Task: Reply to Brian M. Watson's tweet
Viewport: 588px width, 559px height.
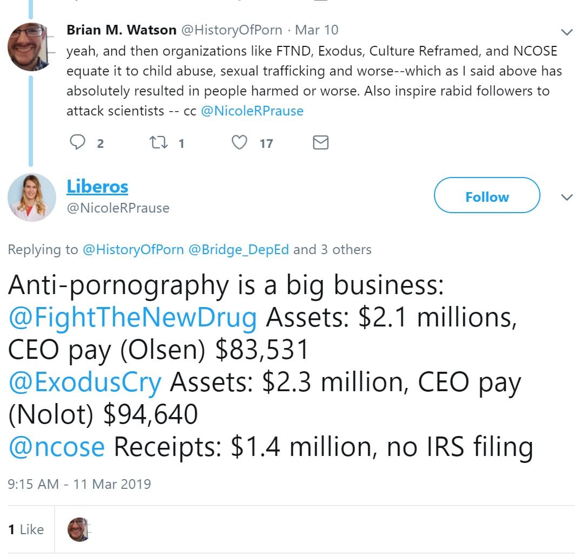Action: tap(79, 142)
